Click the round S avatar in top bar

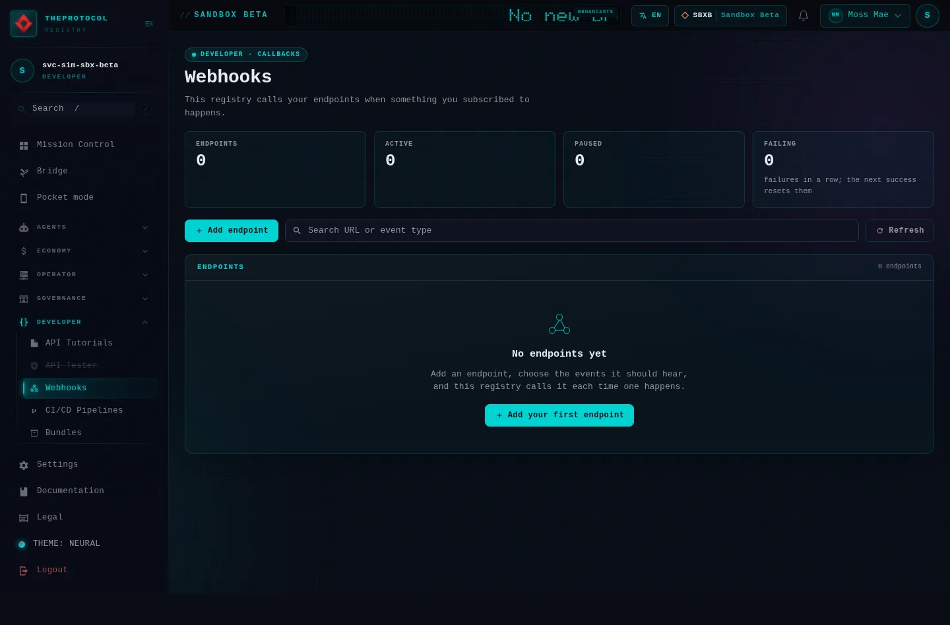click(x=927, y=15)
